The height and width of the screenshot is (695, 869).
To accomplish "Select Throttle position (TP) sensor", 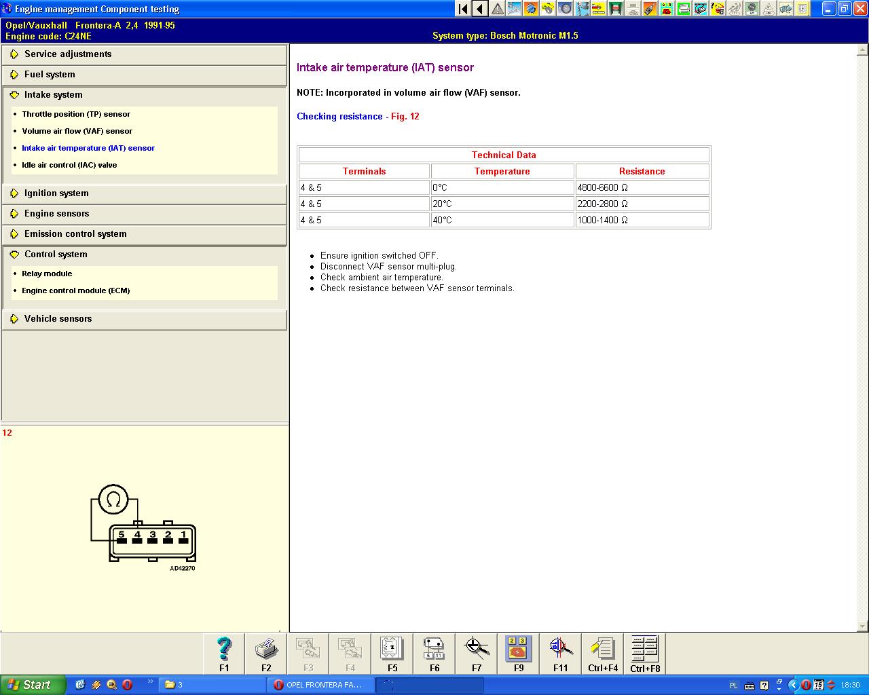I will pos(76,114).
